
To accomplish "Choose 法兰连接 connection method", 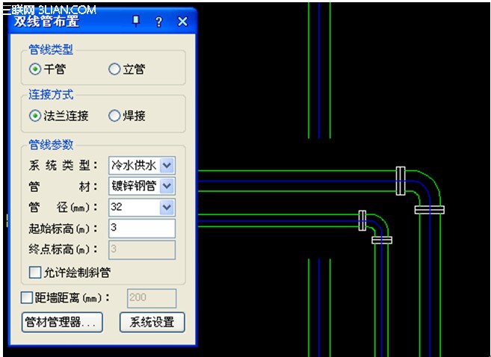I will pyautogui.click(x=35, y=116).
